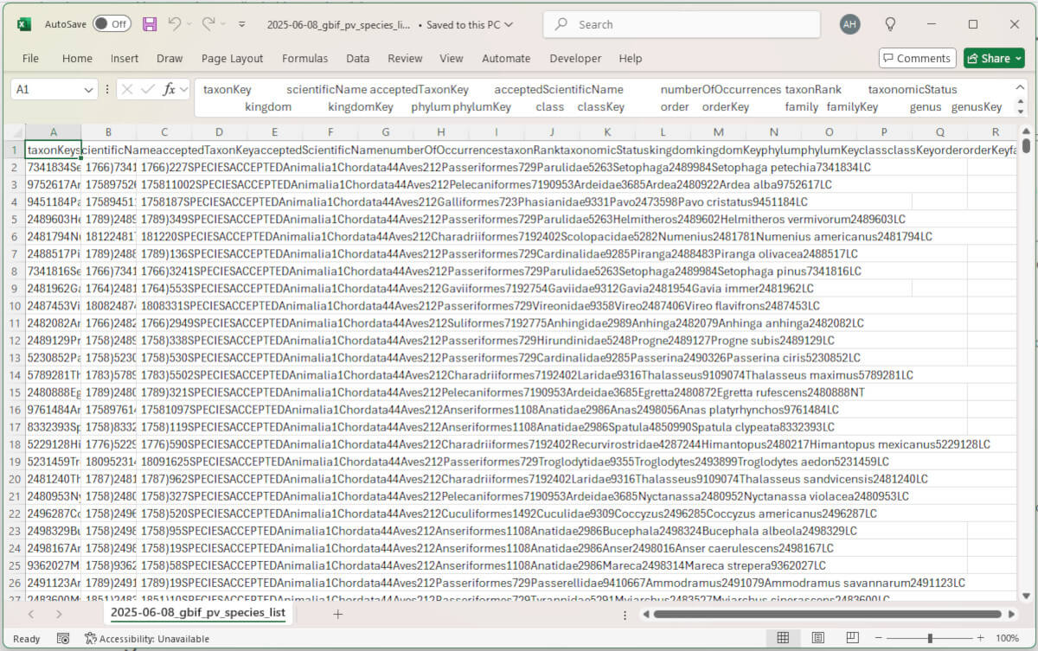
Task: Click into the Search box
Action: pos(681,24)
